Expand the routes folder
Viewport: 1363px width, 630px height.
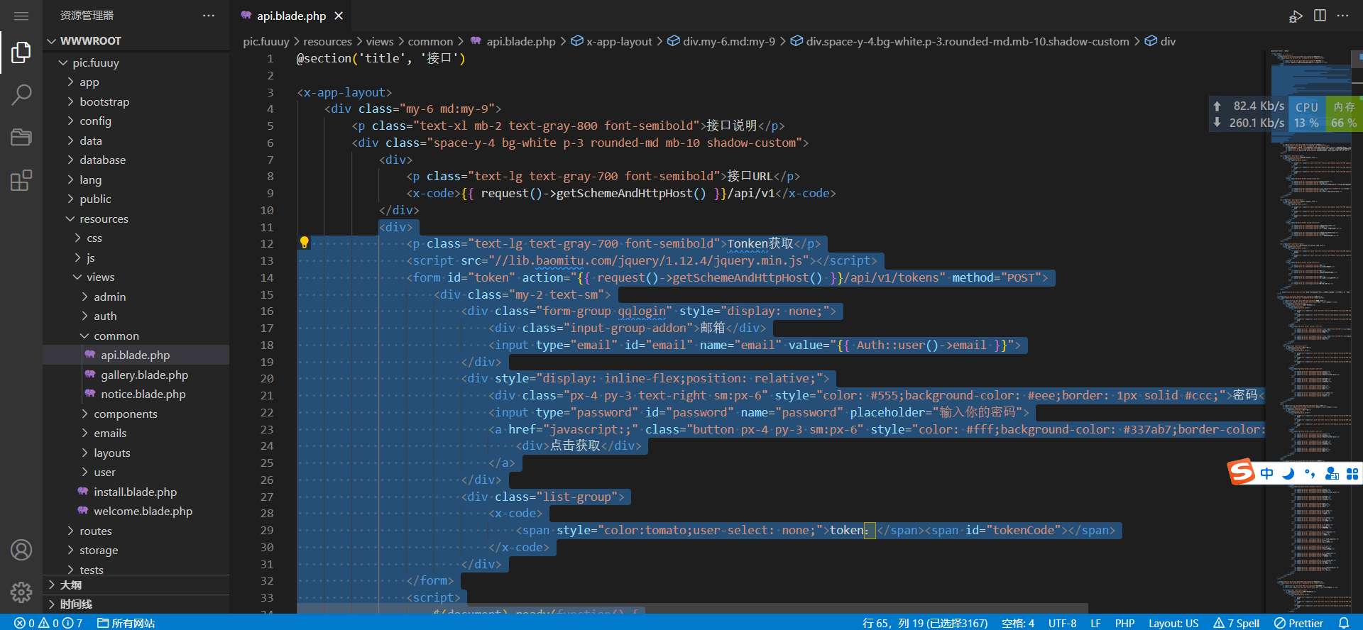(96, 531)
